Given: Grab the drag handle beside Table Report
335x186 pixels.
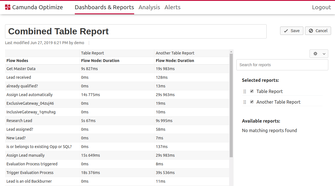Looking at the screenshot, I should click(245, 91).
